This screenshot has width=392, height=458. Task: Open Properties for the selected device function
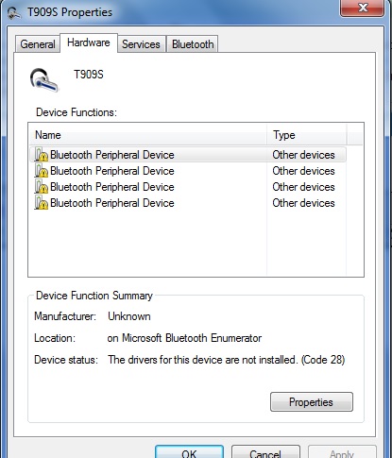click(312, 402)
